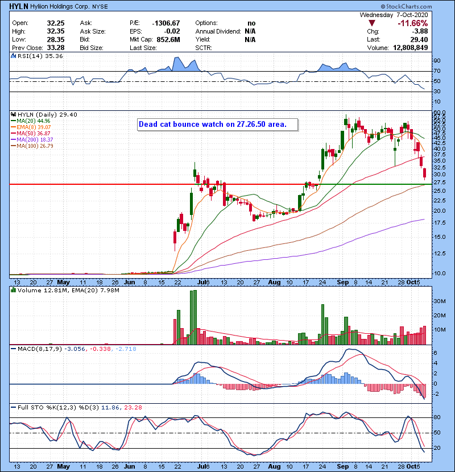Screen dimensions: 455x472
Task: Click the MACD(8,17,9) panel label
Action: (x=40, y=349)
